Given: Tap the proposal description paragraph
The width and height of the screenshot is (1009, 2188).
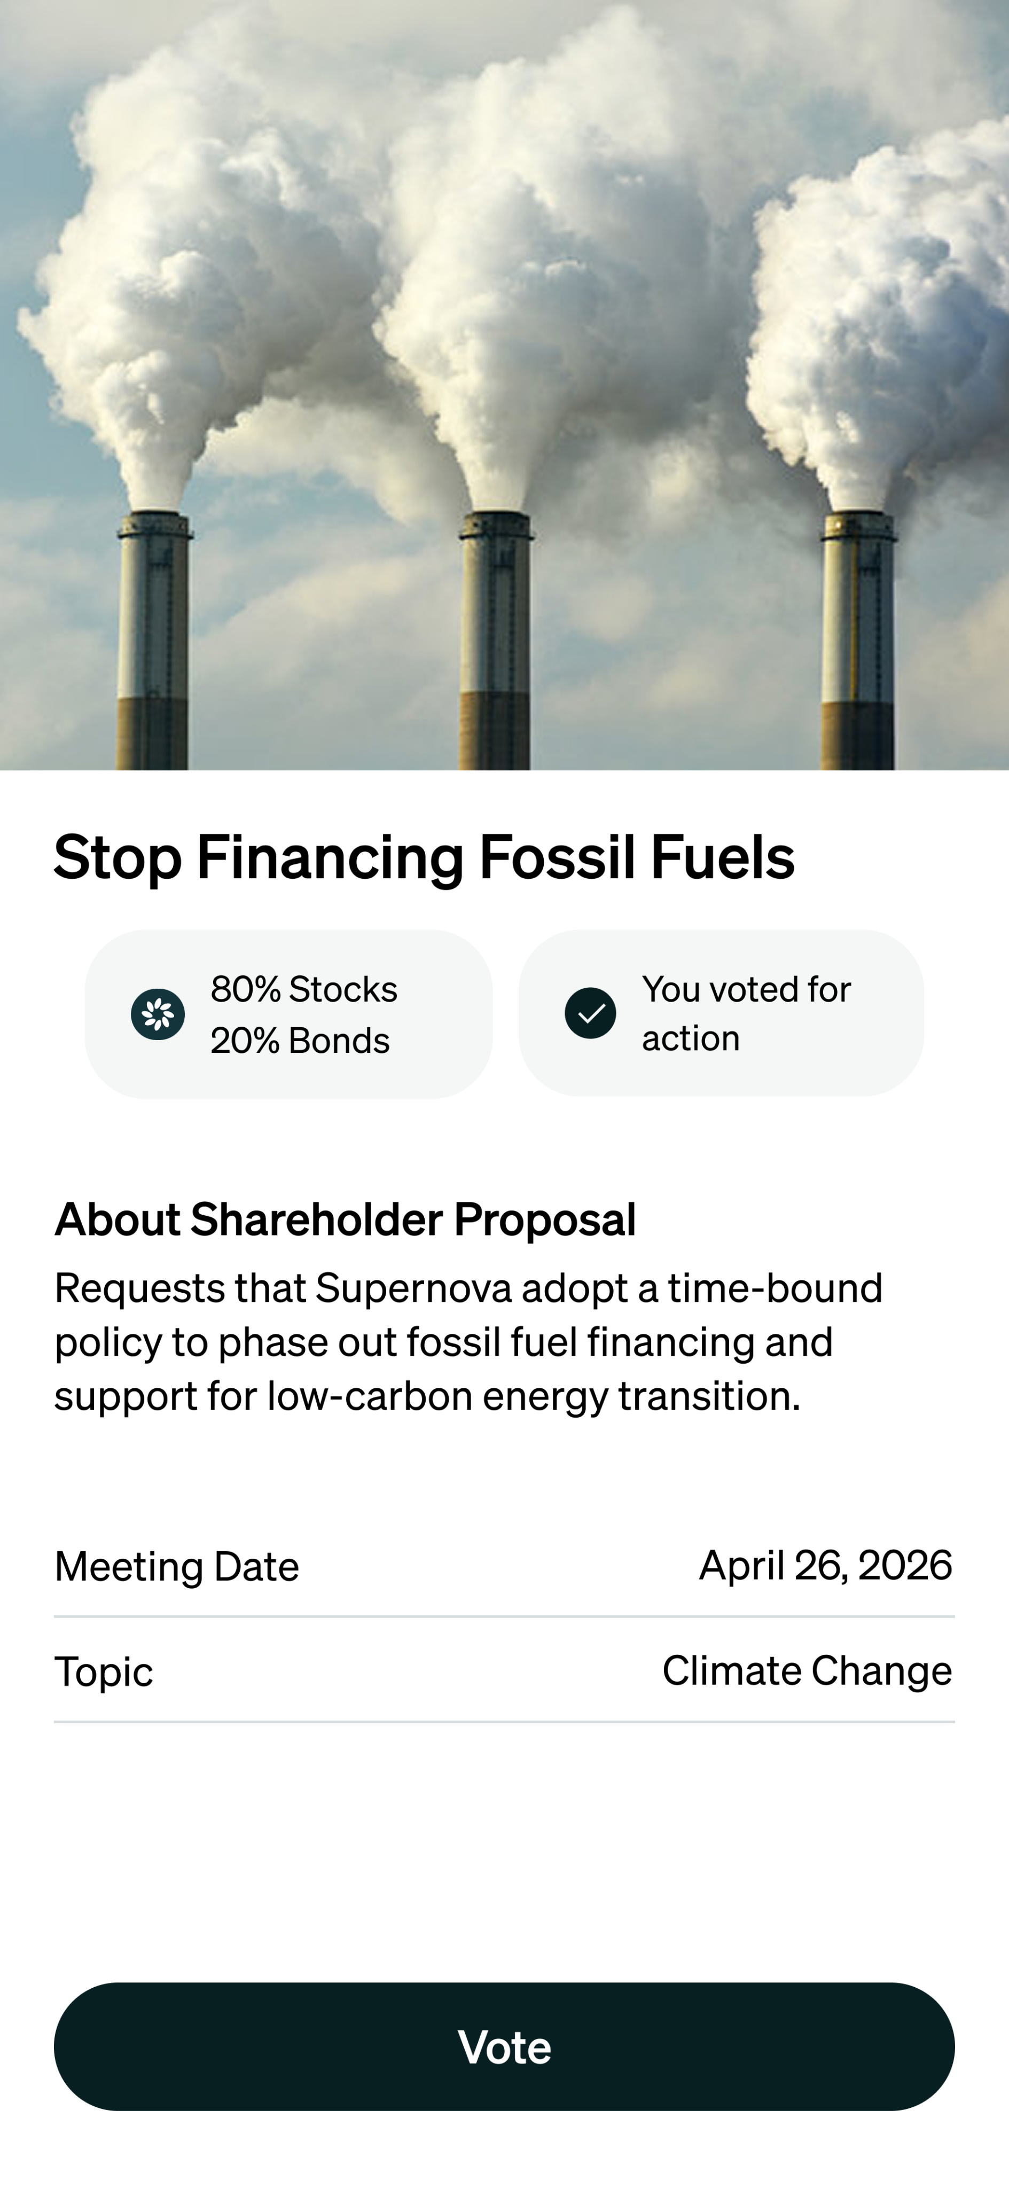Looking at the screenshot, I should coord(469,1341).
